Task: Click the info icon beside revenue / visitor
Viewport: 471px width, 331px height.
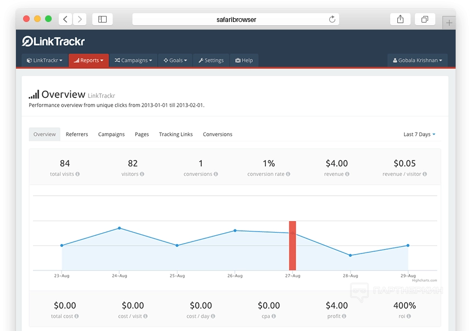Action: click(425, 174)
